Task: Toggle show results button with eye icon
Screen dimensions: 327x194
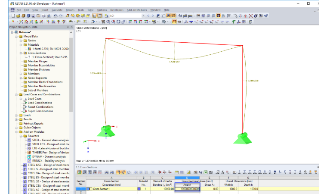Action: tap(168, 16)
